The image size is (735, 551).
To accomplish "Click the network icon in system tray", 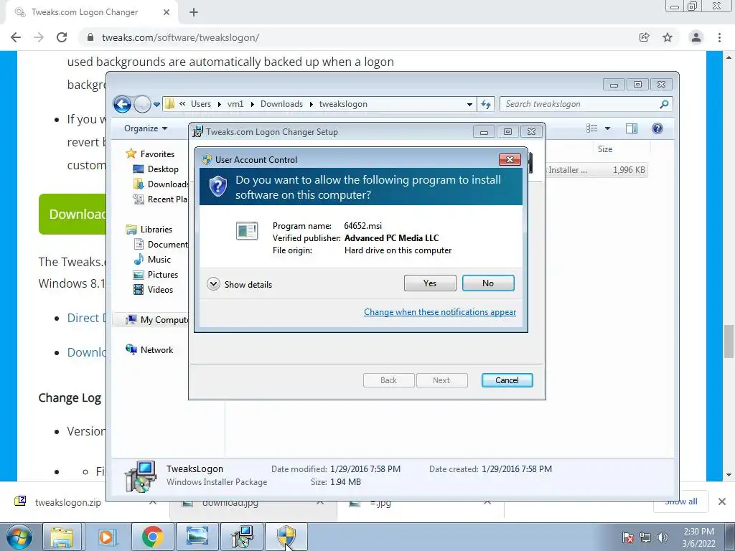I will tap(645, 537).
